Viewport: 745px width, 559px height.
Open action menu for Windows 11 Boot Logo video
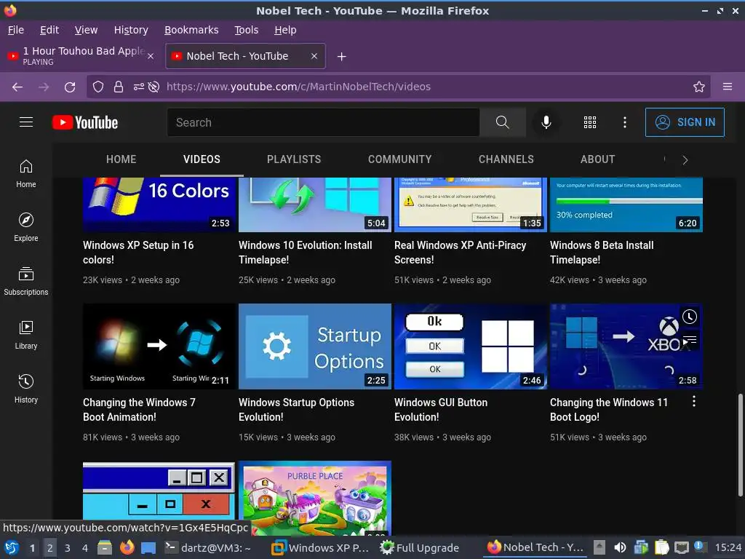pos(693,401)
